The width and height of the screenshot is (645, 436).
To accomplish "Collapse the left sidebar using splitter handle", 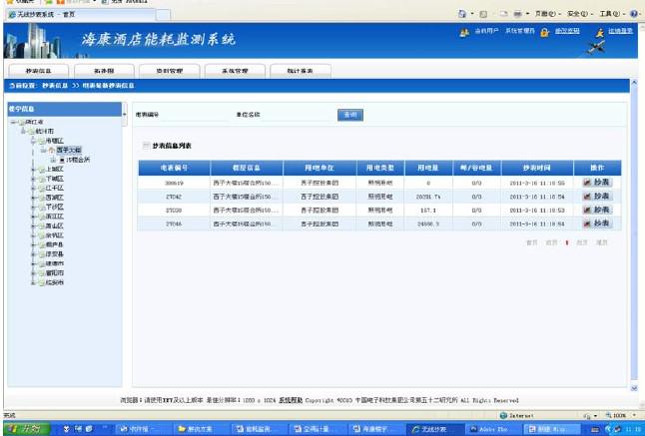I will (124, 115).
